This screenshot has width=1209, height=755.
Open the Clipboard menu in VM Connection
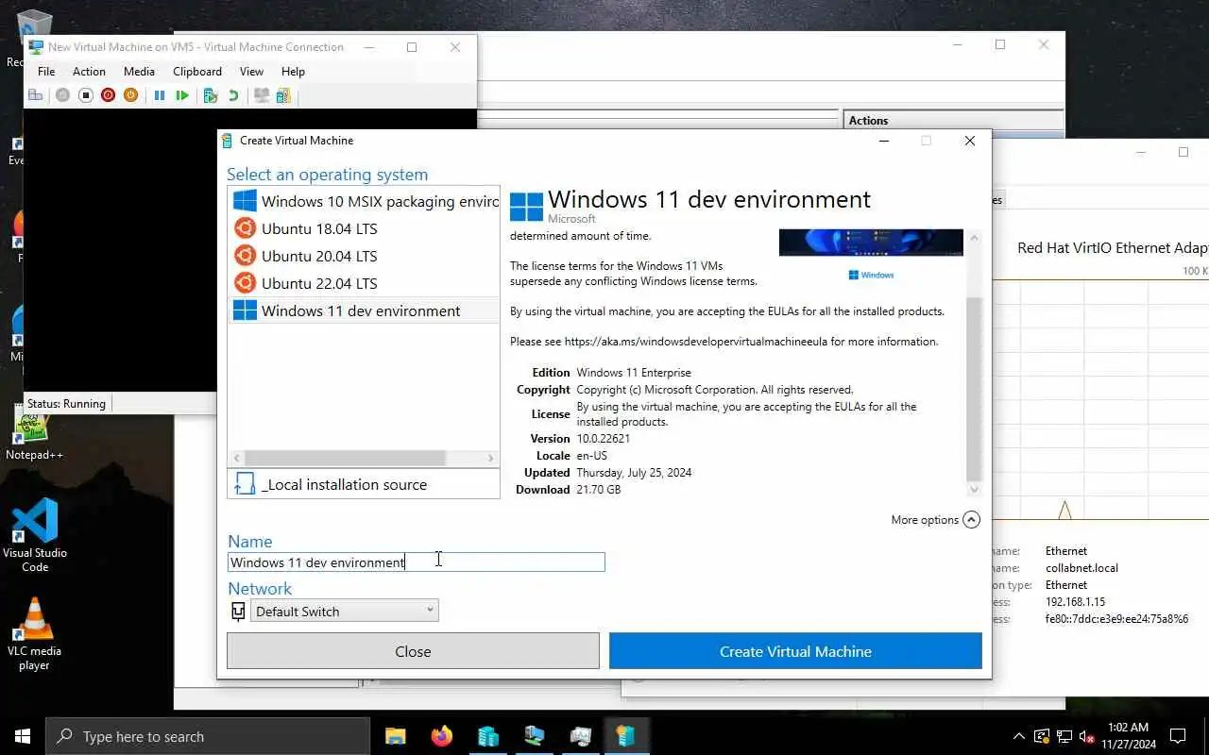(197, 72)
